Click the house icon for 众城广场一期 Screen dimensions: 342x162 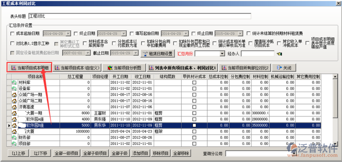tap(14, 95)
